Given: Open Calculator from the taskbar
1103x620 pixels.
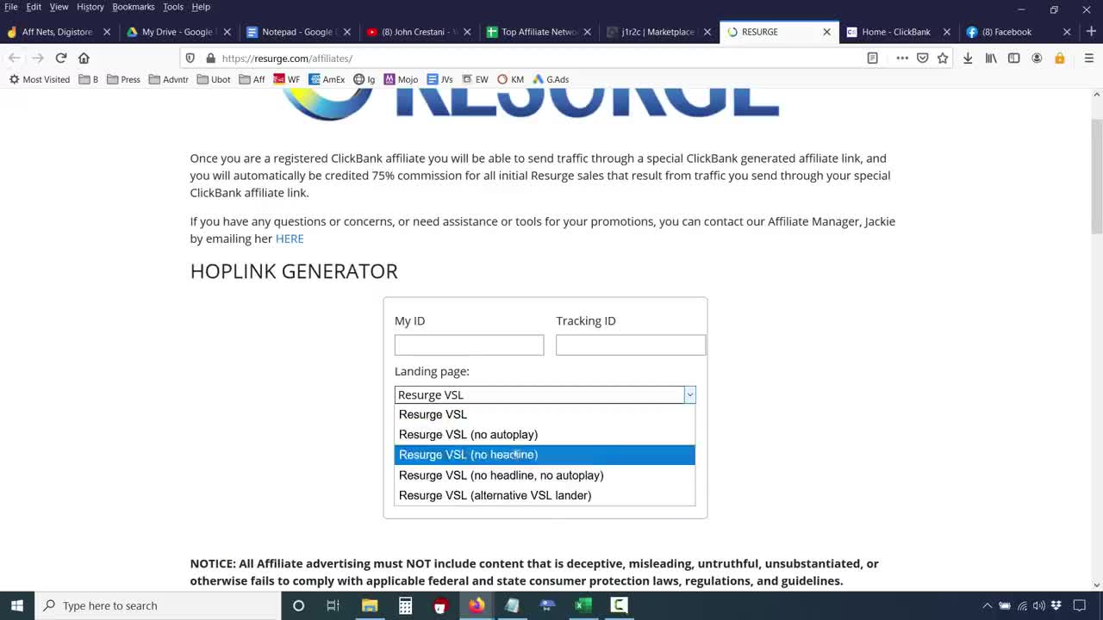Looking at the screenshot, I should coord(405,605).
